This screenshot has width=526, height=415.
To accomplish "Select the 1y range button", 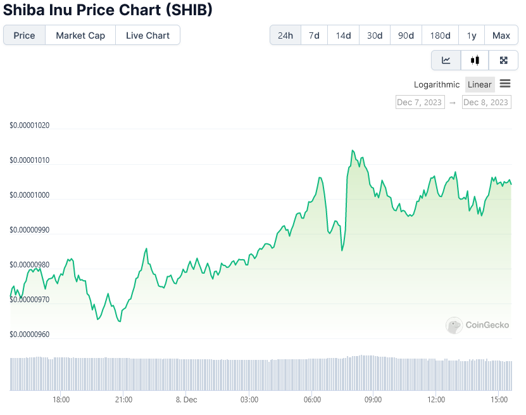I will (472, 35).
